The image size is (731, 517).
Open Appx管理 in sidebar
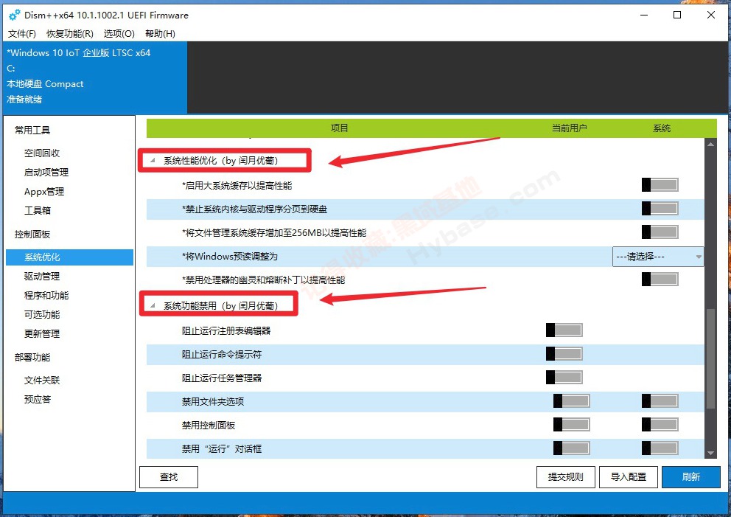(x=44, y=191)
